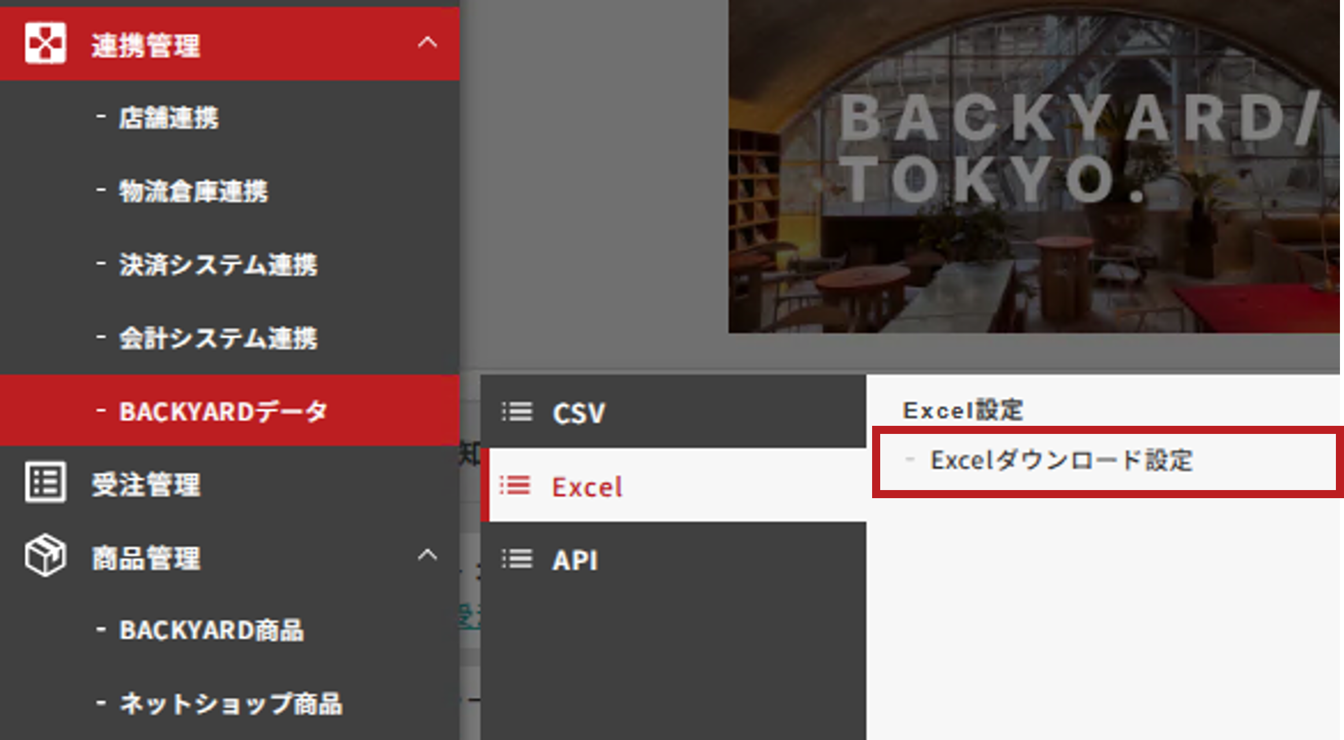Screen dimensions: 1344x740
Task: Click the list icon beside API
Action: pyautogui.click(x=516, y=559)
